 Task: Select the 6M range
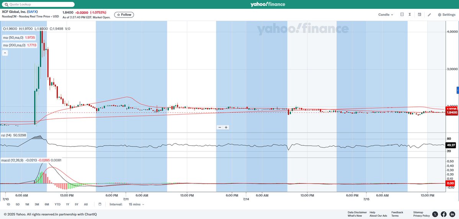[47, 205]
